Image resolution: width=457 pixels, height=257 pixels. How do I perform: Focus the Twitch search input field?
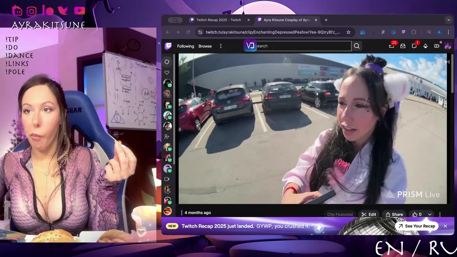click(302, 46)
